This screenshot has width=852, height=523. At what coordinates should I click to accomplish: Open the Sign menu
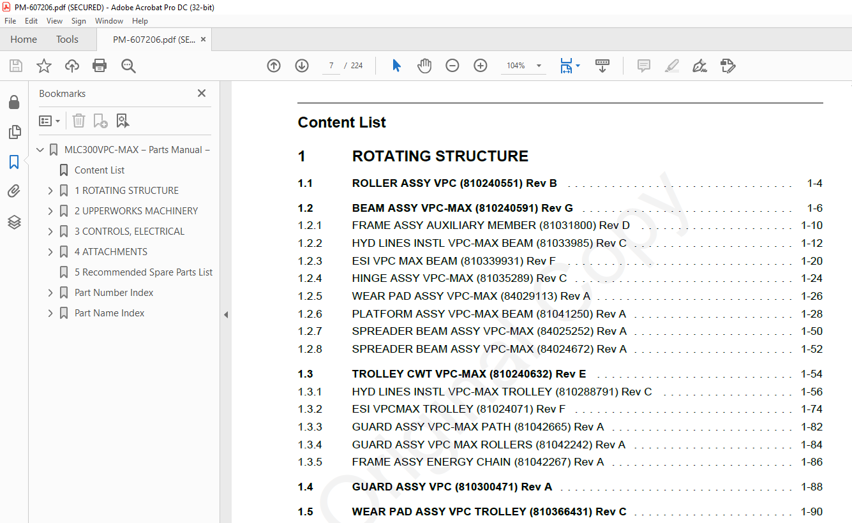78,21
